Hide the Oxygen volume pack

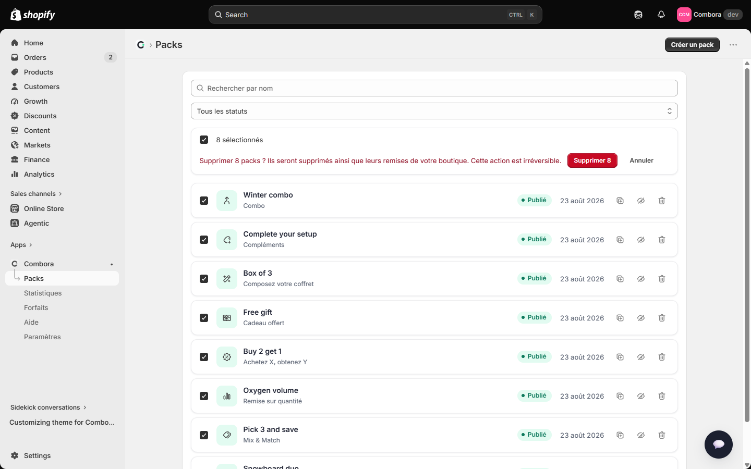point(641,396)
